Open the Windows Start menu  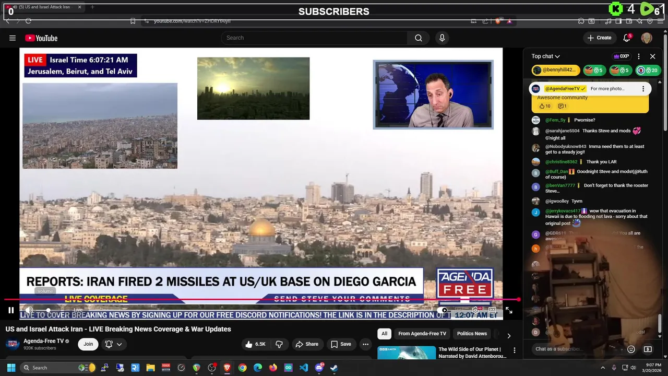(11, 368)
